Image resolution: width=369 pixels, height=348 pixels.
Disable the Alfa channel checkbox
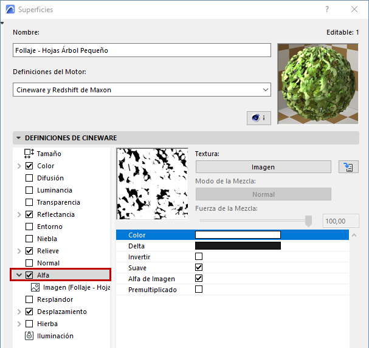coord(29,275)
